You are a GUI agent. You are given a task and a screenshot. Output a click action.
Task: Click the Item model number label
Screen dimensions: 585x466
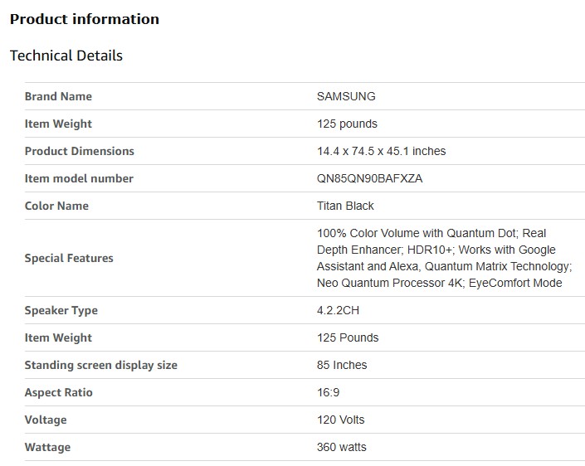[79, 178]
